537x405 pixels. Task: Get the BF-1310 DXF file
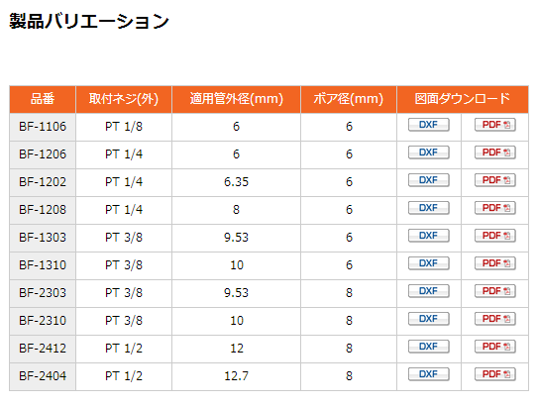[x=428, y=263]
